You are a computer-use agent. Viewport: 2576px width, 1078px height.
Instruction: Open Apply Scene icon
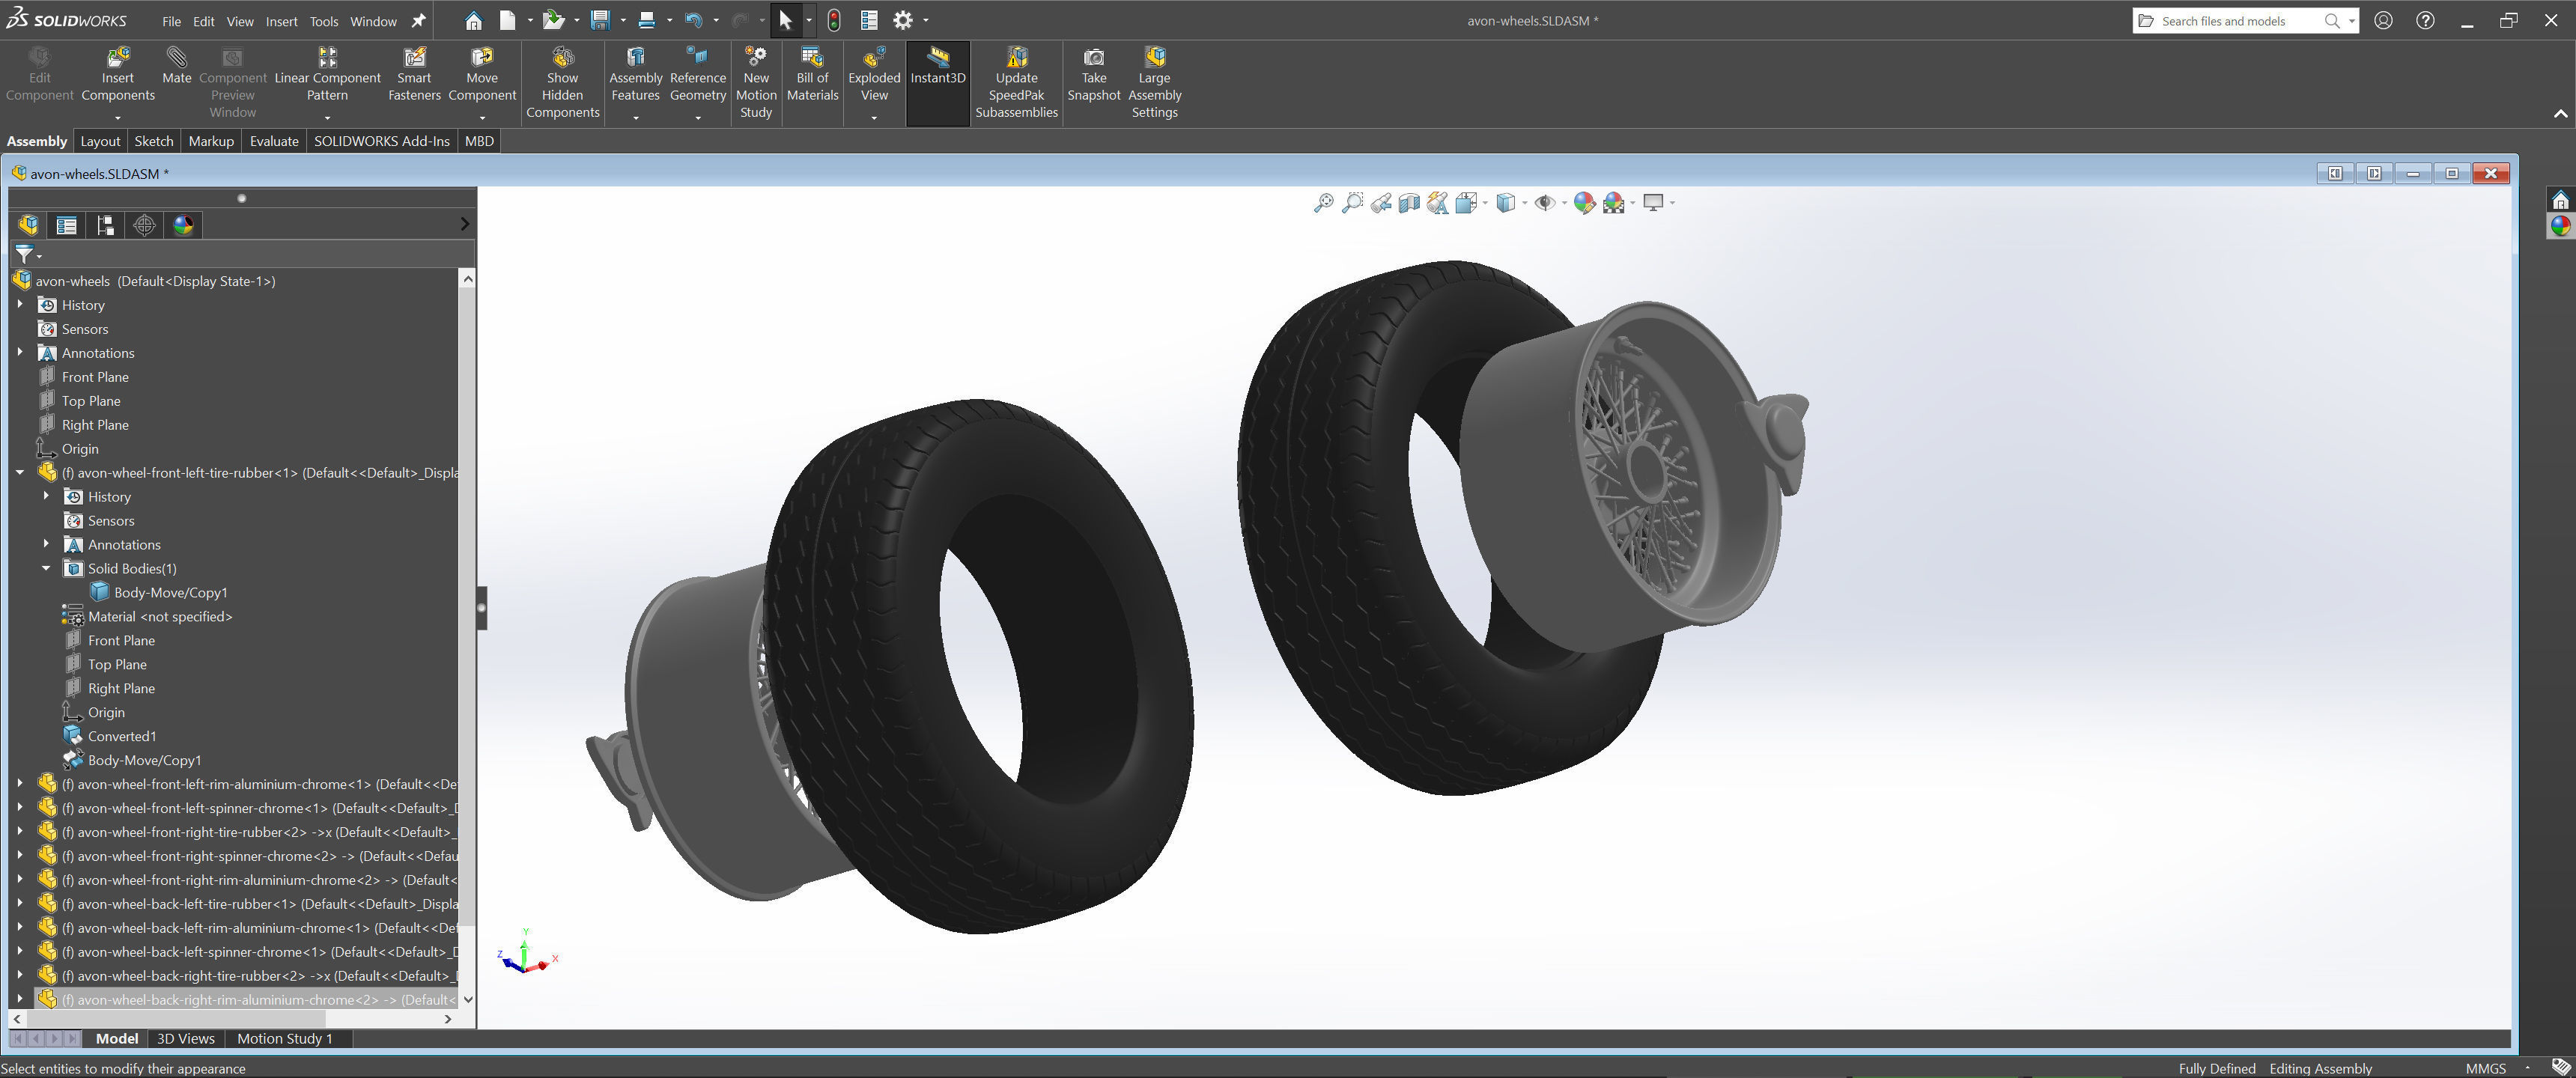coord(1614,203)
